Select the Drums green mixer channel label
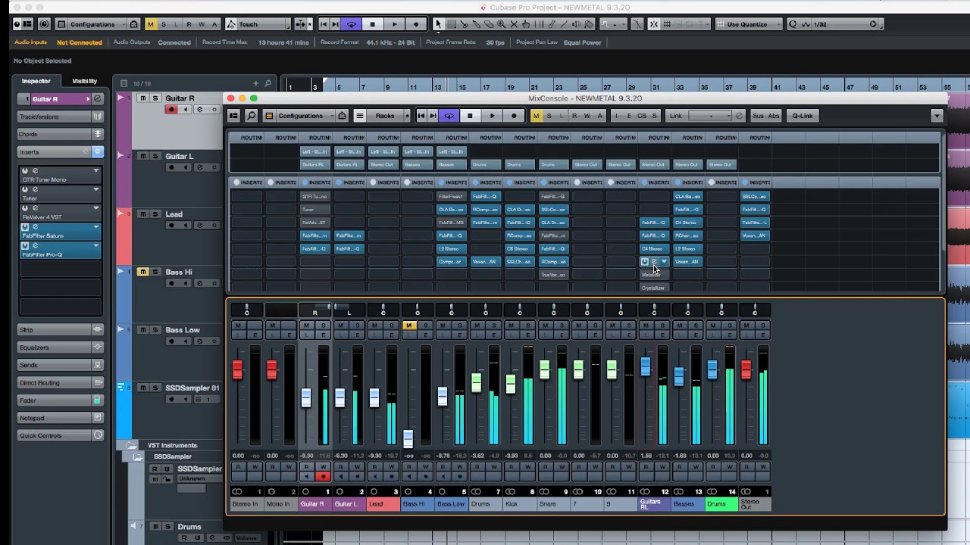970x545 pixels. [x=721, y=504]
